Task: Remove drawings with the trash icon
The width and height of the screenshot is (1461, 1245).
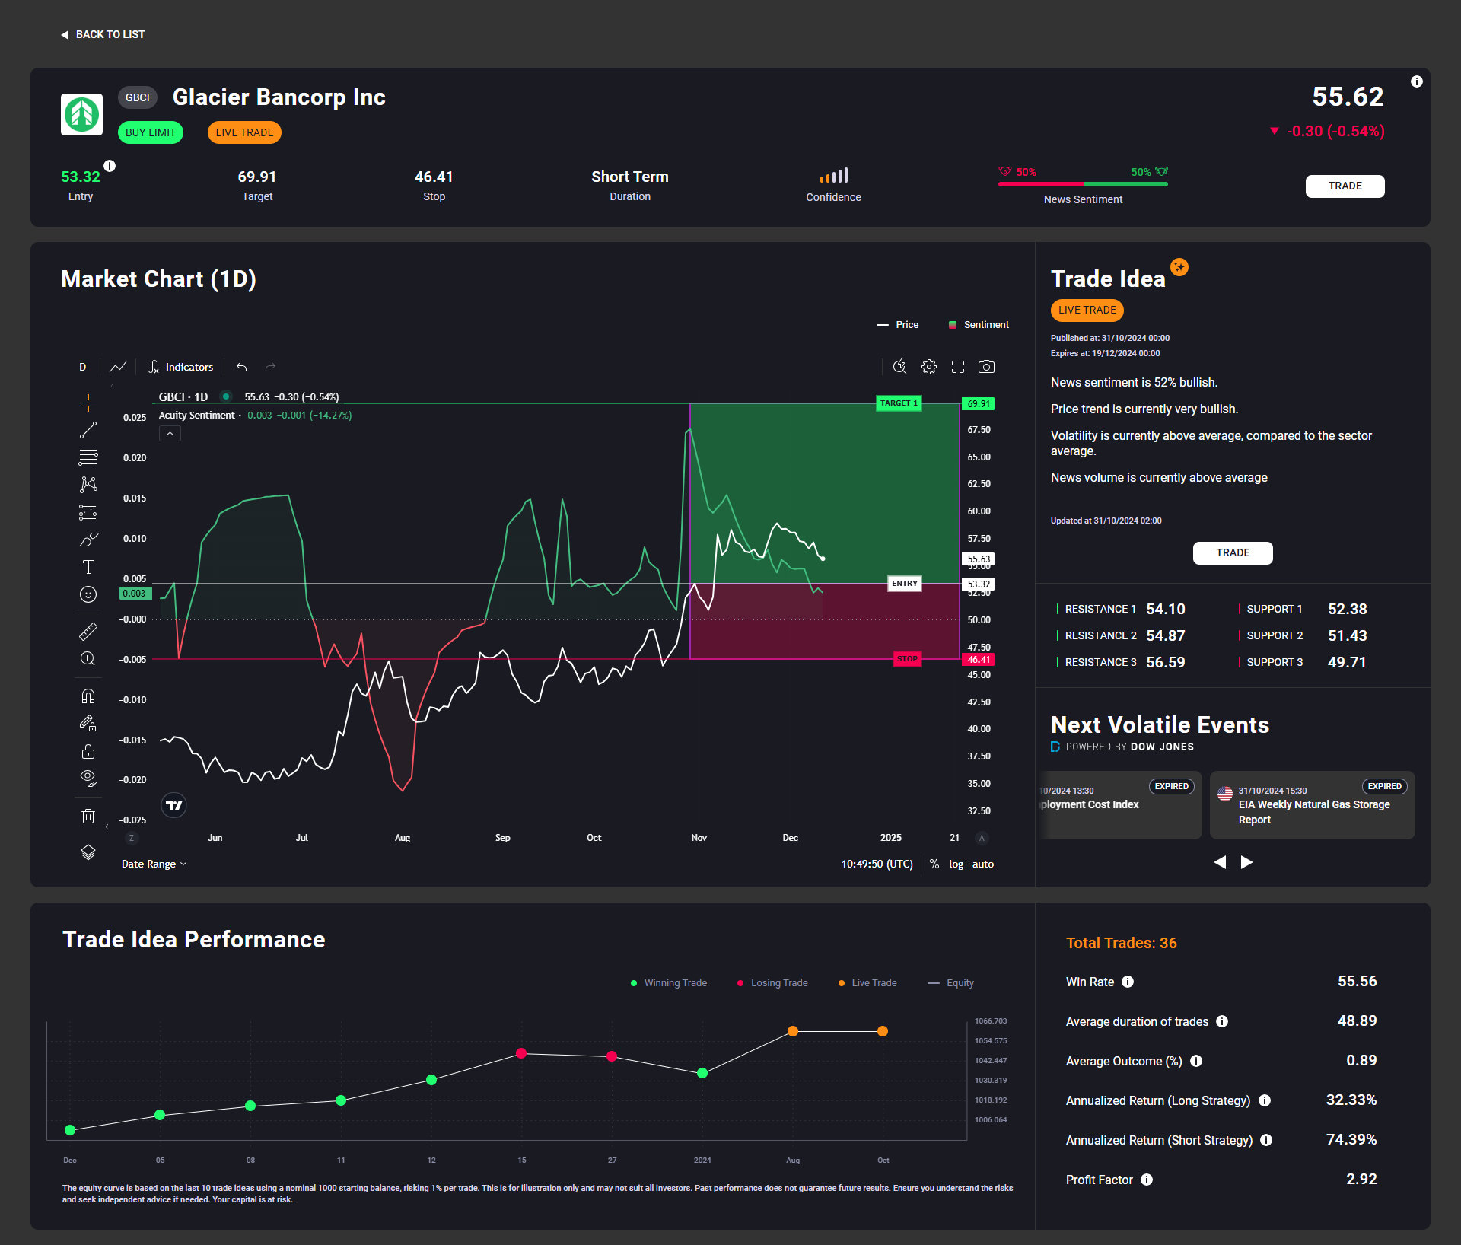Action: pos(88,816)
